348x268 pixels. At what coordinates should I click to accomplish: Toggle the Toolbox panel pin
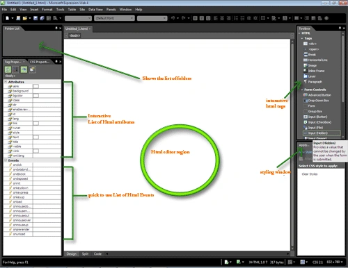coord(340,28)
